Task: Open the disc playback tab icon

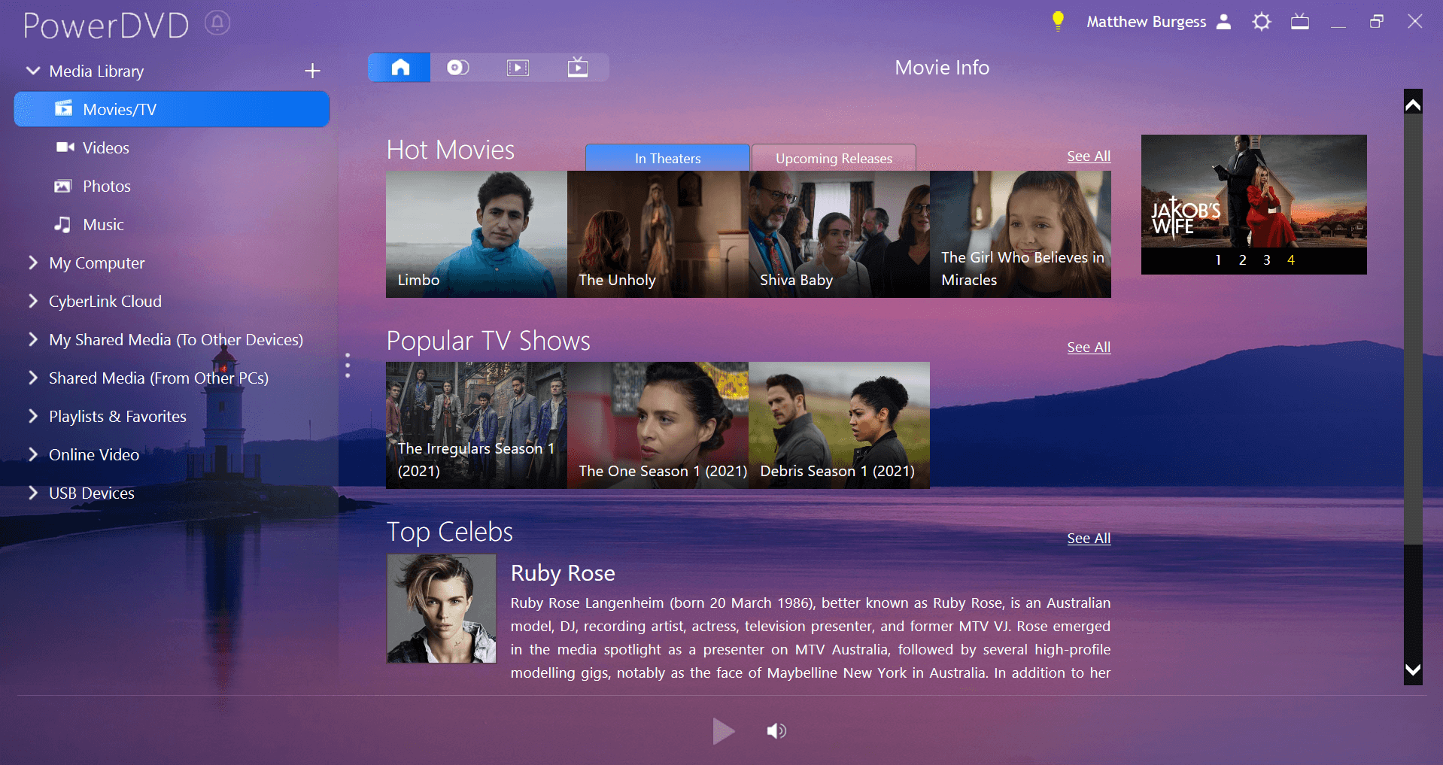Action: click(x=458, y=67)
